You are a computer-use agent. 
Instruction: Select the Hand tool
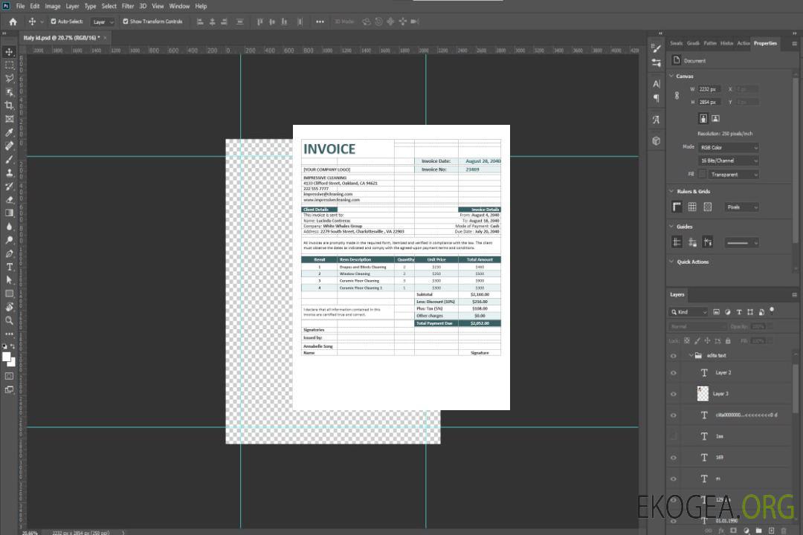point(9,307)
